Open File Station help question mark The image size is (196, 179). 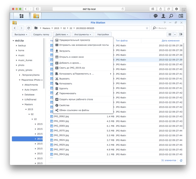[x=165, y=23]
